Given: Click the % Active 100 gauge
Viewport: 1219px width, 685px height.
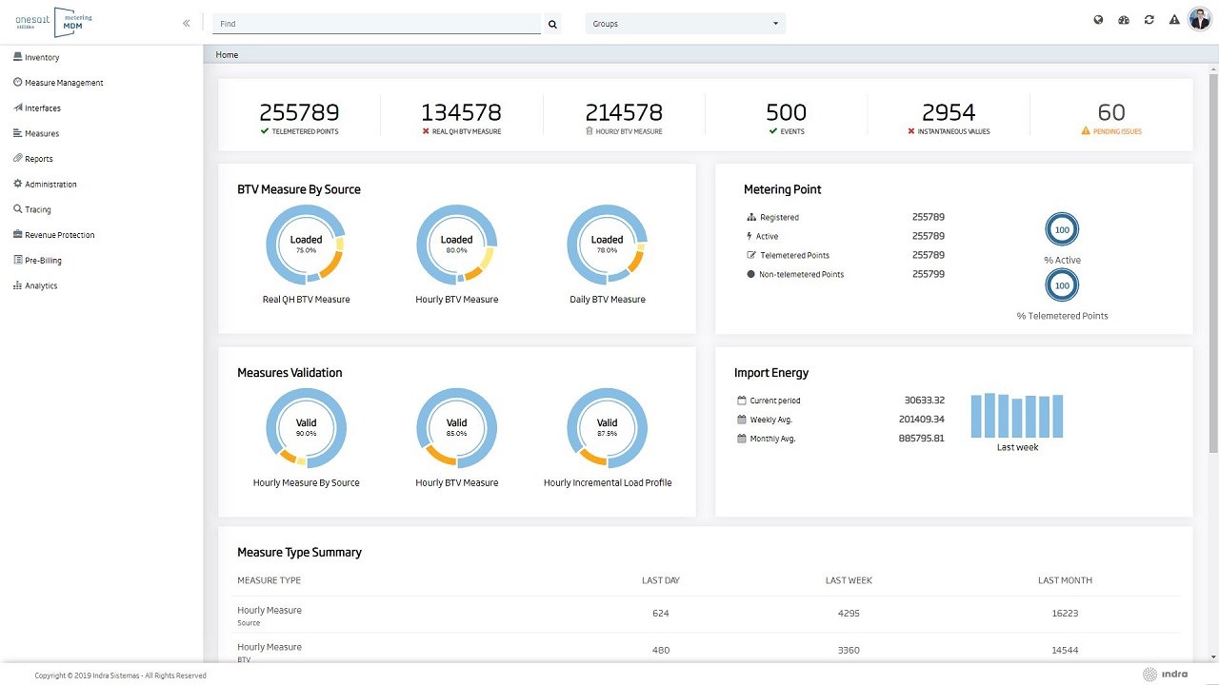Looking at the screenshot, I should (x=1062, y=229).
